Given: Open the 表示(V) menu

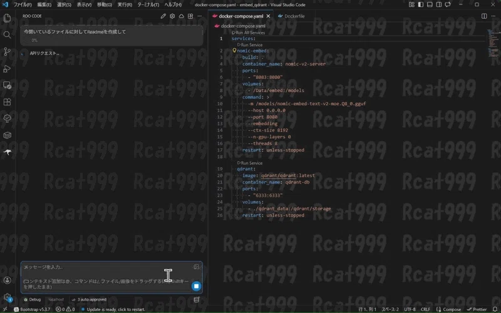Looking at the screenshot, I should (84, 5).
